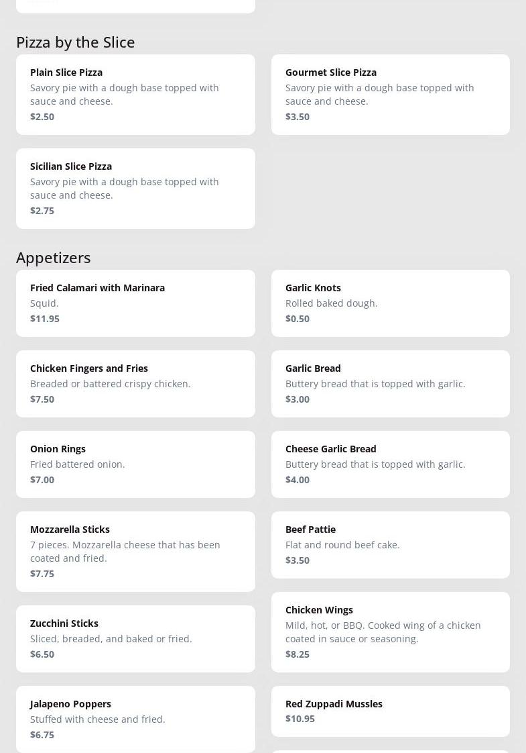Select the Jalapeno Poppers item
Screen dimensions: 526x753
(x=135, y=719)
